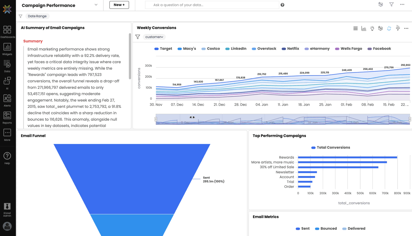Toggle the Overstock series in legend
Viewport: 412px width, 236px height.
tap(264, 49)
